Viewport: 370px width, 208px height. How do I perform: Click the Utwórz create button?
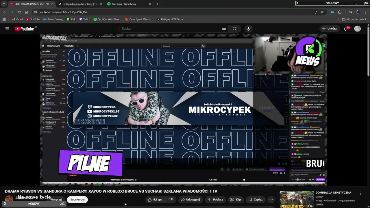coord(329,29)
